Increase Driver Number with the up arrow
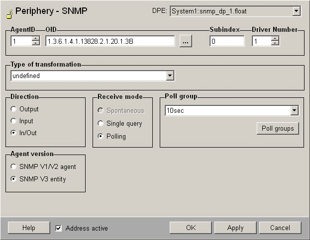 coord(275,39)
